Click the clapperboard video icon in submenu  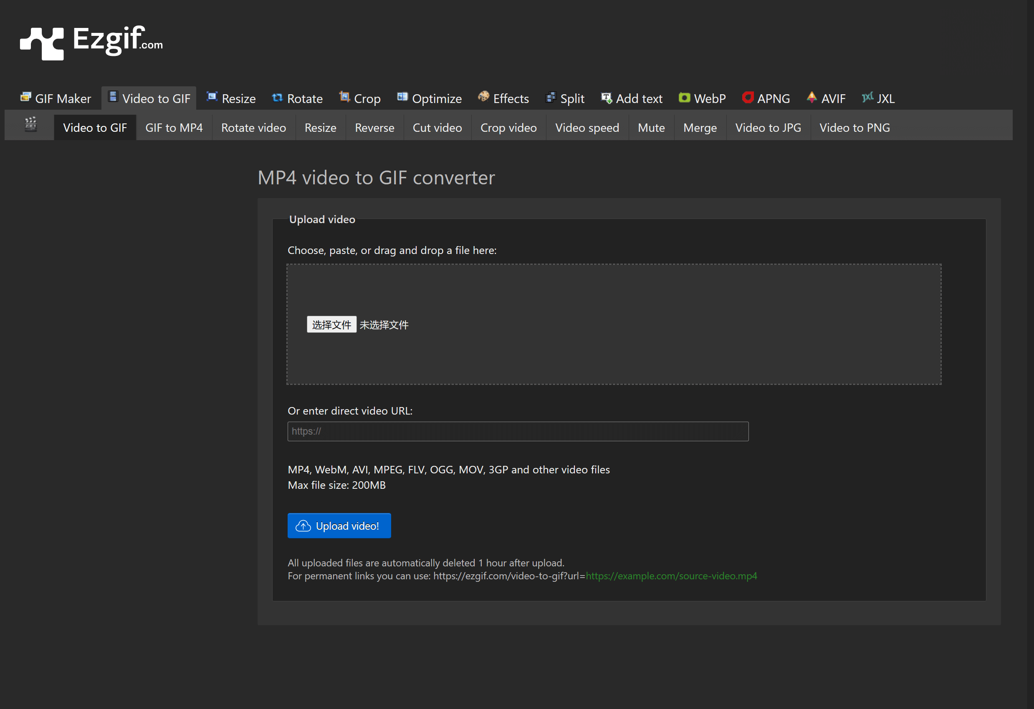(31, 125)
